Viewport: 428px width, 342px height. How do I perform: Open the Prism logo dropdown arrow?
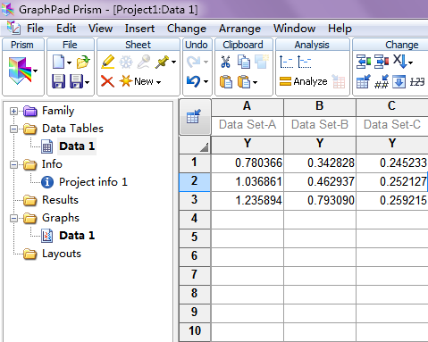point(36,71)
